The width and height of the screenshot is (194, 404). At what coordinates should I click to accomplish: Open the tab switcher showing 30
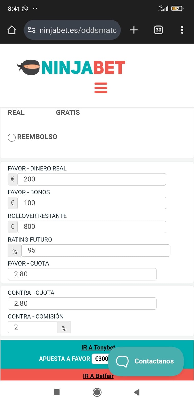[x=158, y=30]
